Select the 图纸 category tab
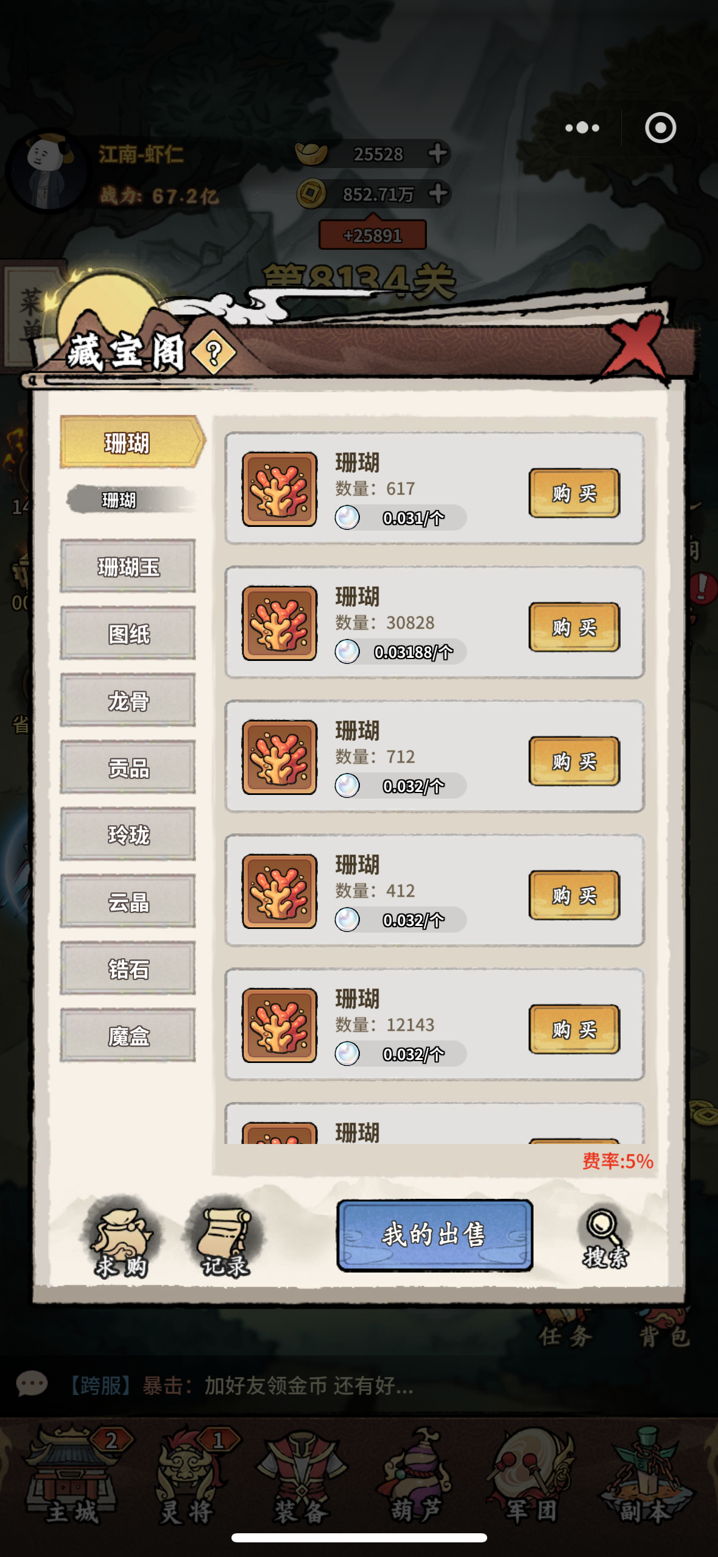Image resolution: width=718 pixels, height=1557 pixels. pos(128,634)
